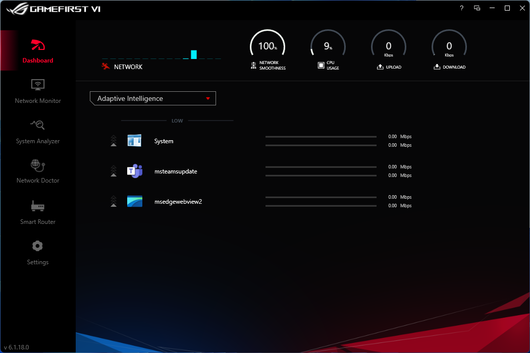Increase msedgewebview2 priority
The image size is (530, 353).
(114, 201)
